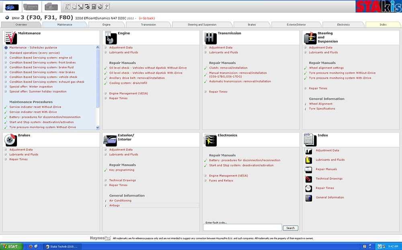Open the Index tab
The height and width of the screenshot is (250, 402).
coord(383,24)
